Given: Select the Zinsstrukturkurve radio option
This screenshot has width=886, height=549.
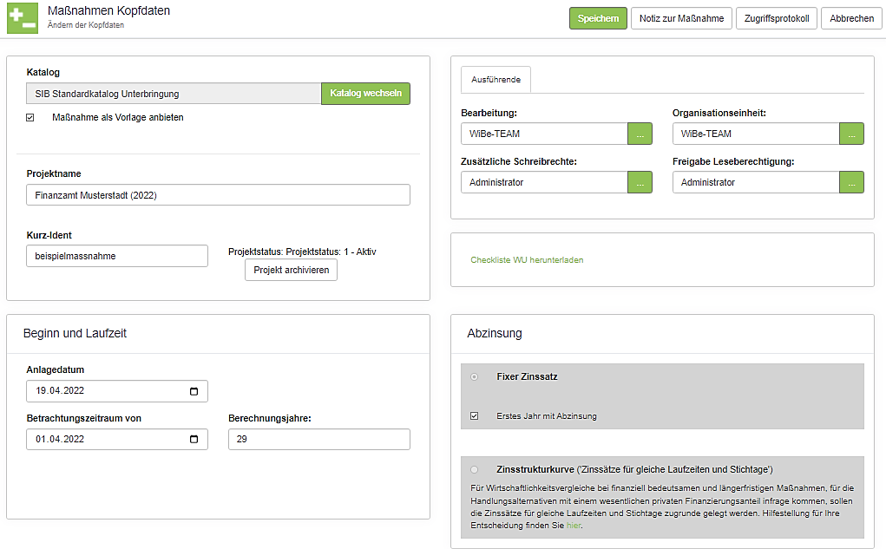Looking at the screenshot, I should point(474,469).
